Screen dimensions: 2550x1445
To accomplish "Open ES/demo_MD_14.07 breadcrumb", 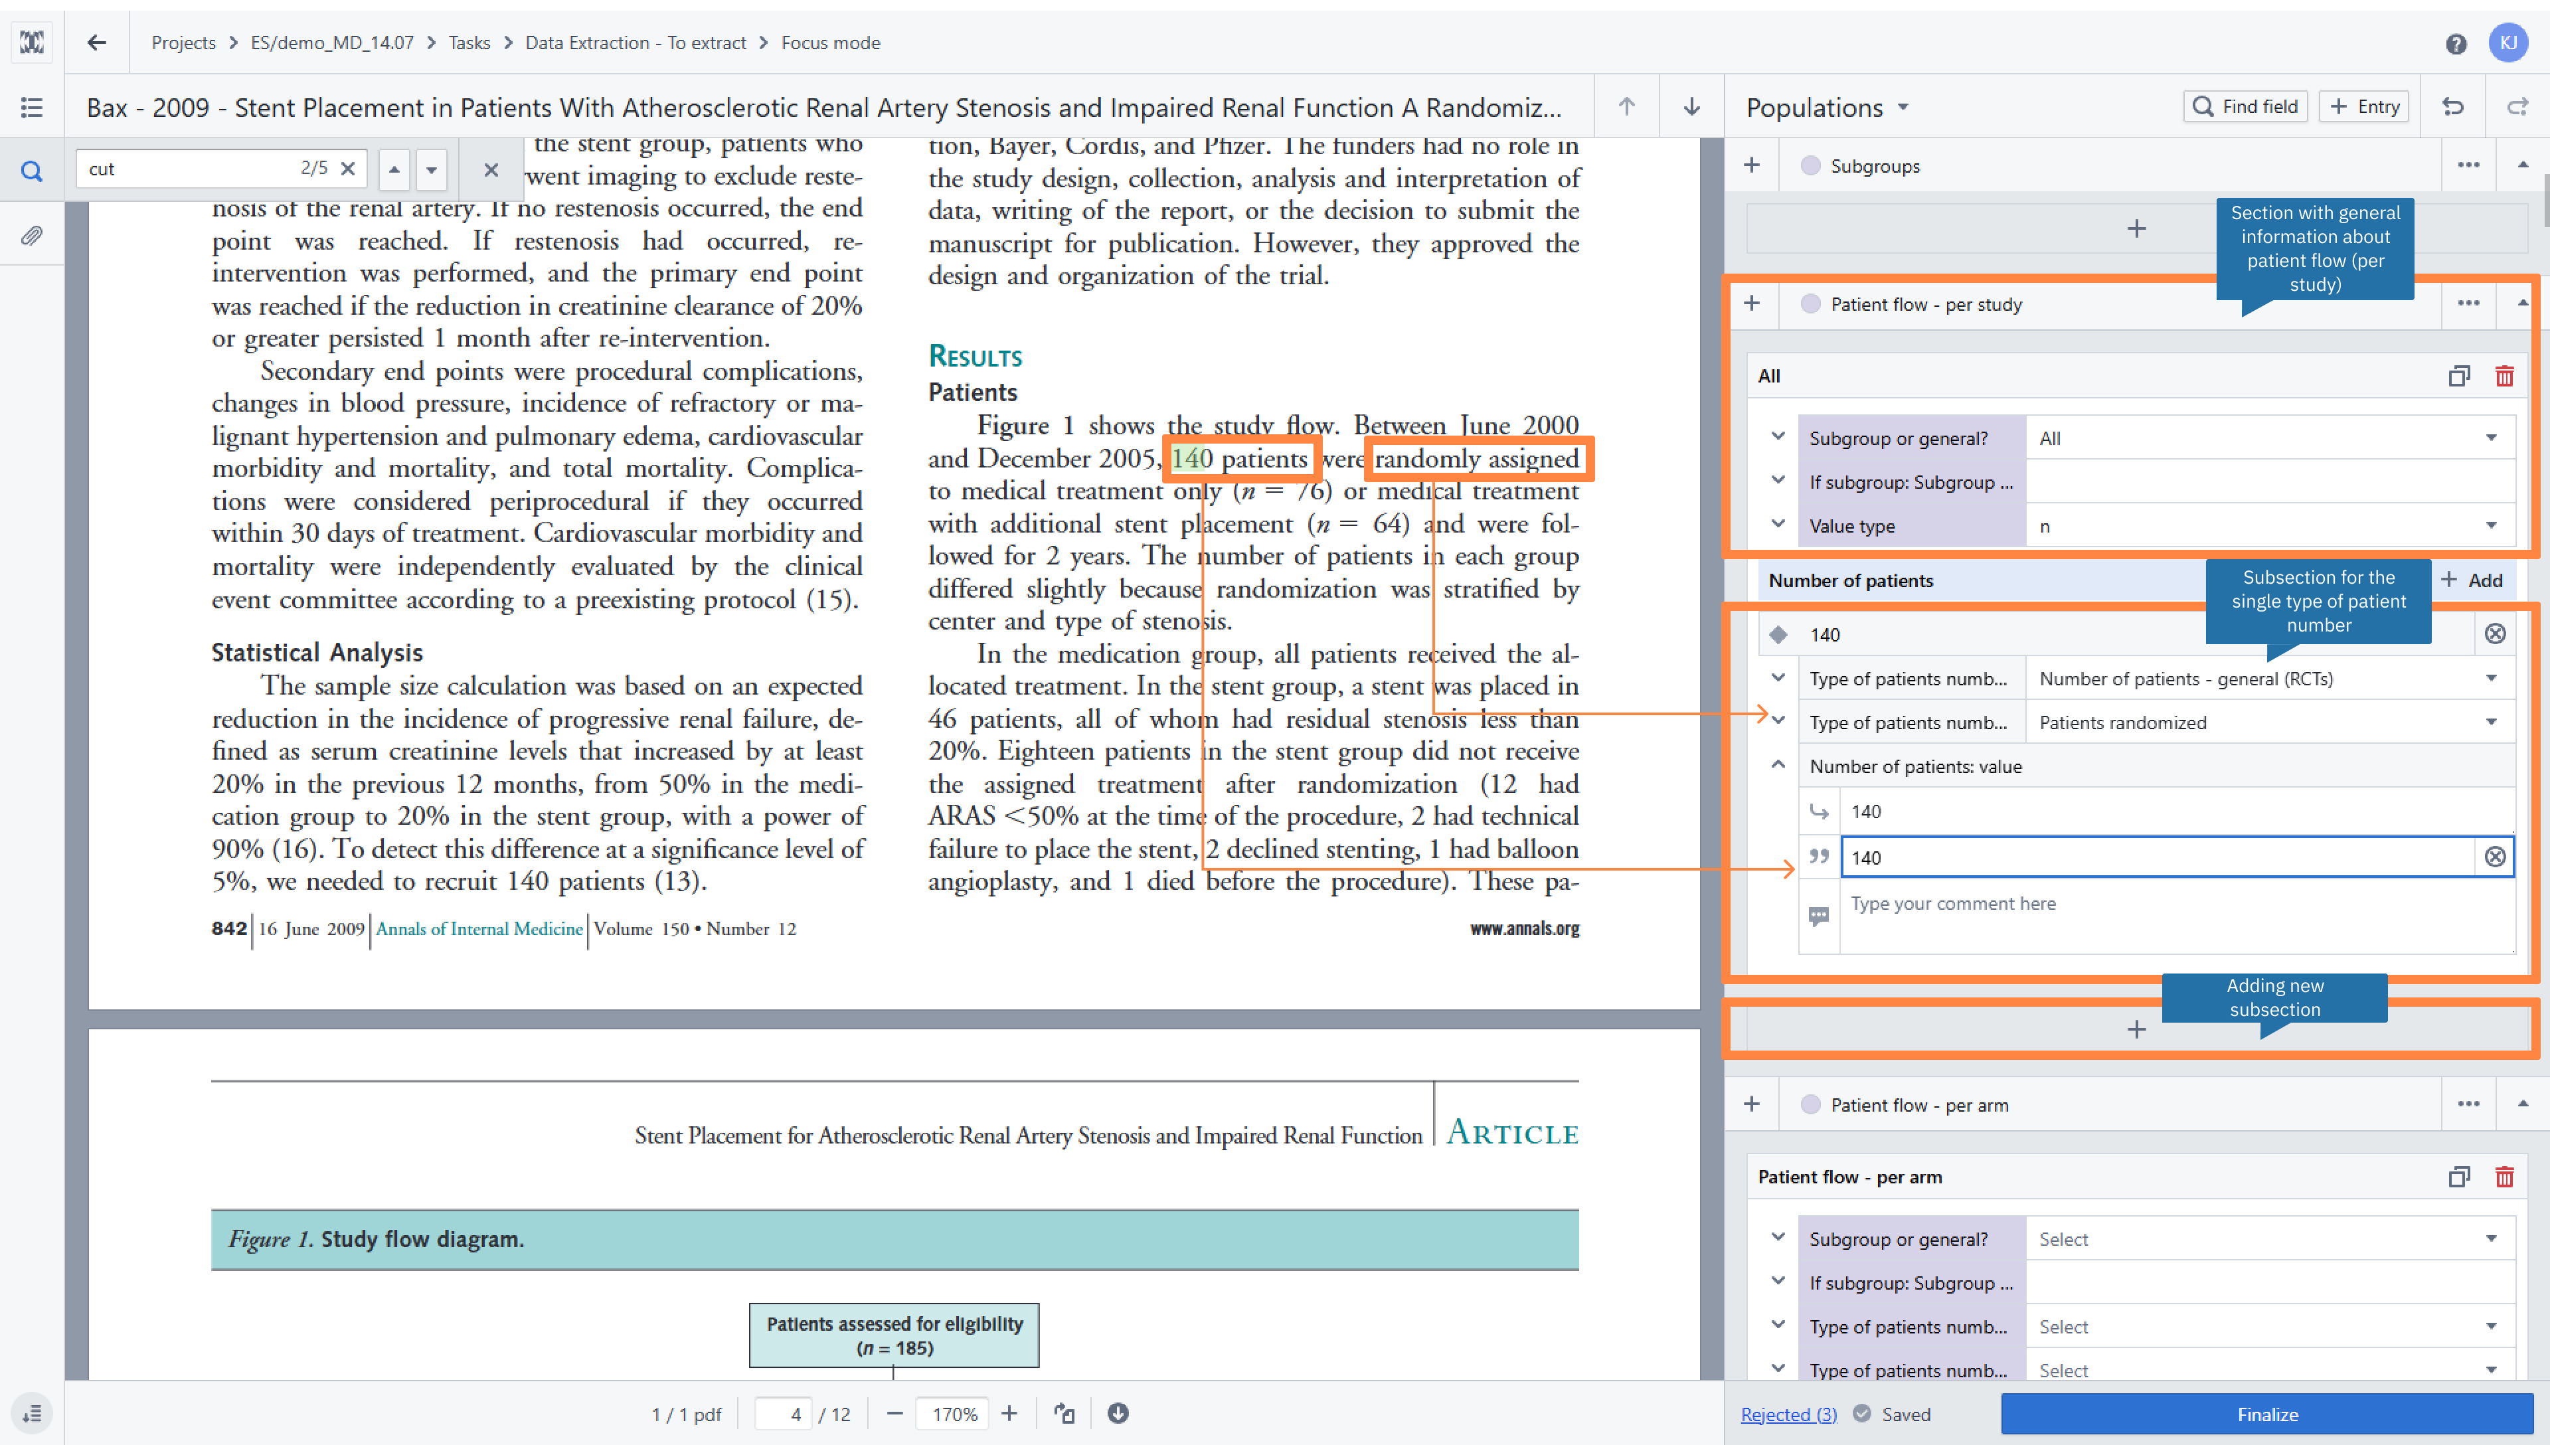I will tap(331, 42).
